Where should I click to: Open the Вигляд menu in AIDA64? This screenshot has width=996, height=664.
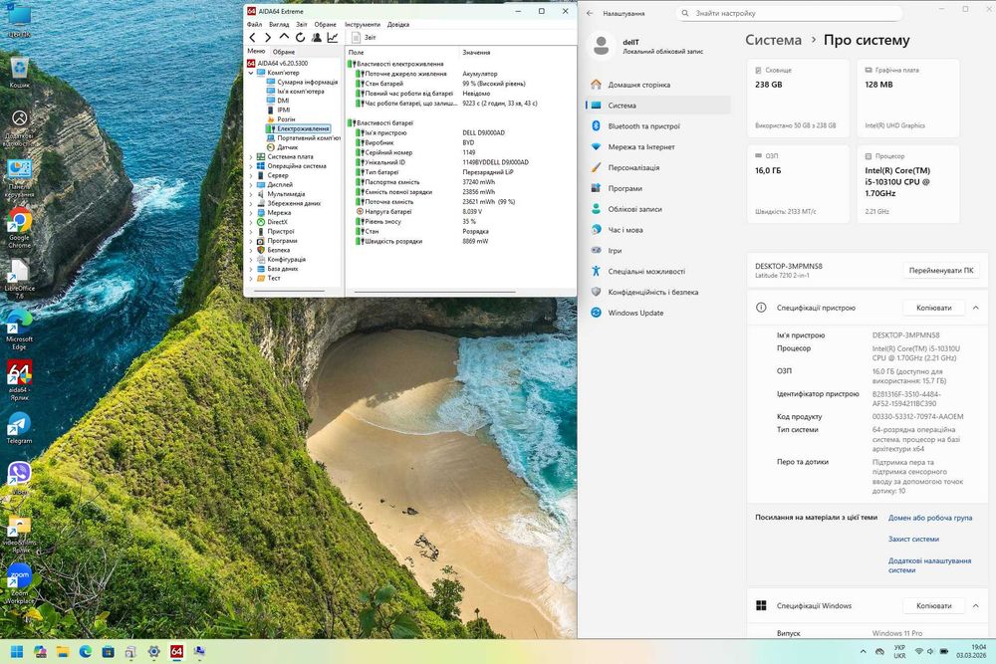(279, 24)
